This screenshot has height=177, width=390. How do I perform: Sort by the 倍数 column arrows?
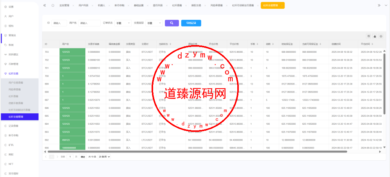(273, 44)
